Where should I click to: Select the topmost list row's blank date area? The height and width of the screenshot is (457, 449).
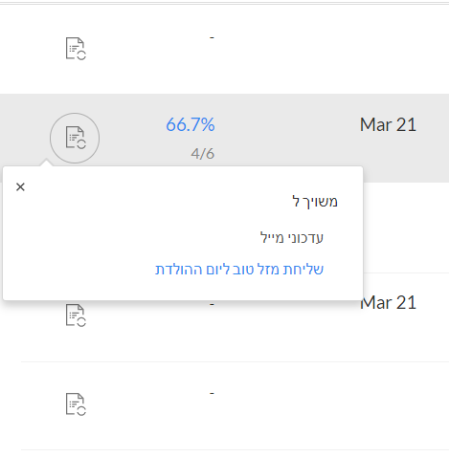coord(388,49)
